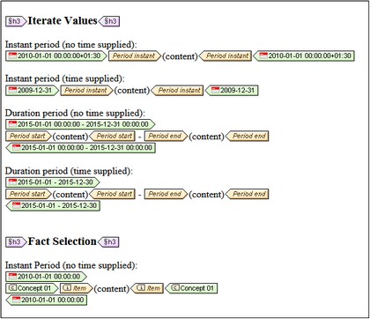Click calendar icon in closing 2009-12-31 tag
The width and height of the screenshot is (370, 319).
[x=216, y=90]
